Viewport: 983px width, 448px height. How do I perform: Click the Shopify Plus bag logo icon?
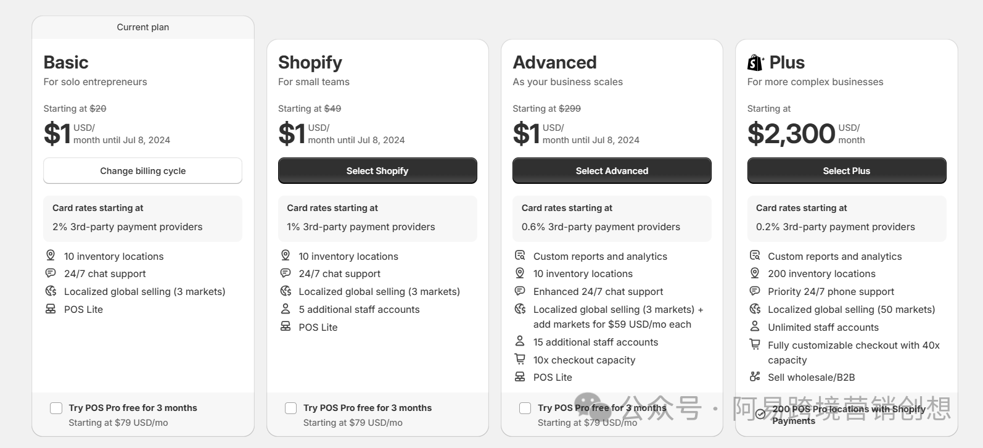(755, 62)
